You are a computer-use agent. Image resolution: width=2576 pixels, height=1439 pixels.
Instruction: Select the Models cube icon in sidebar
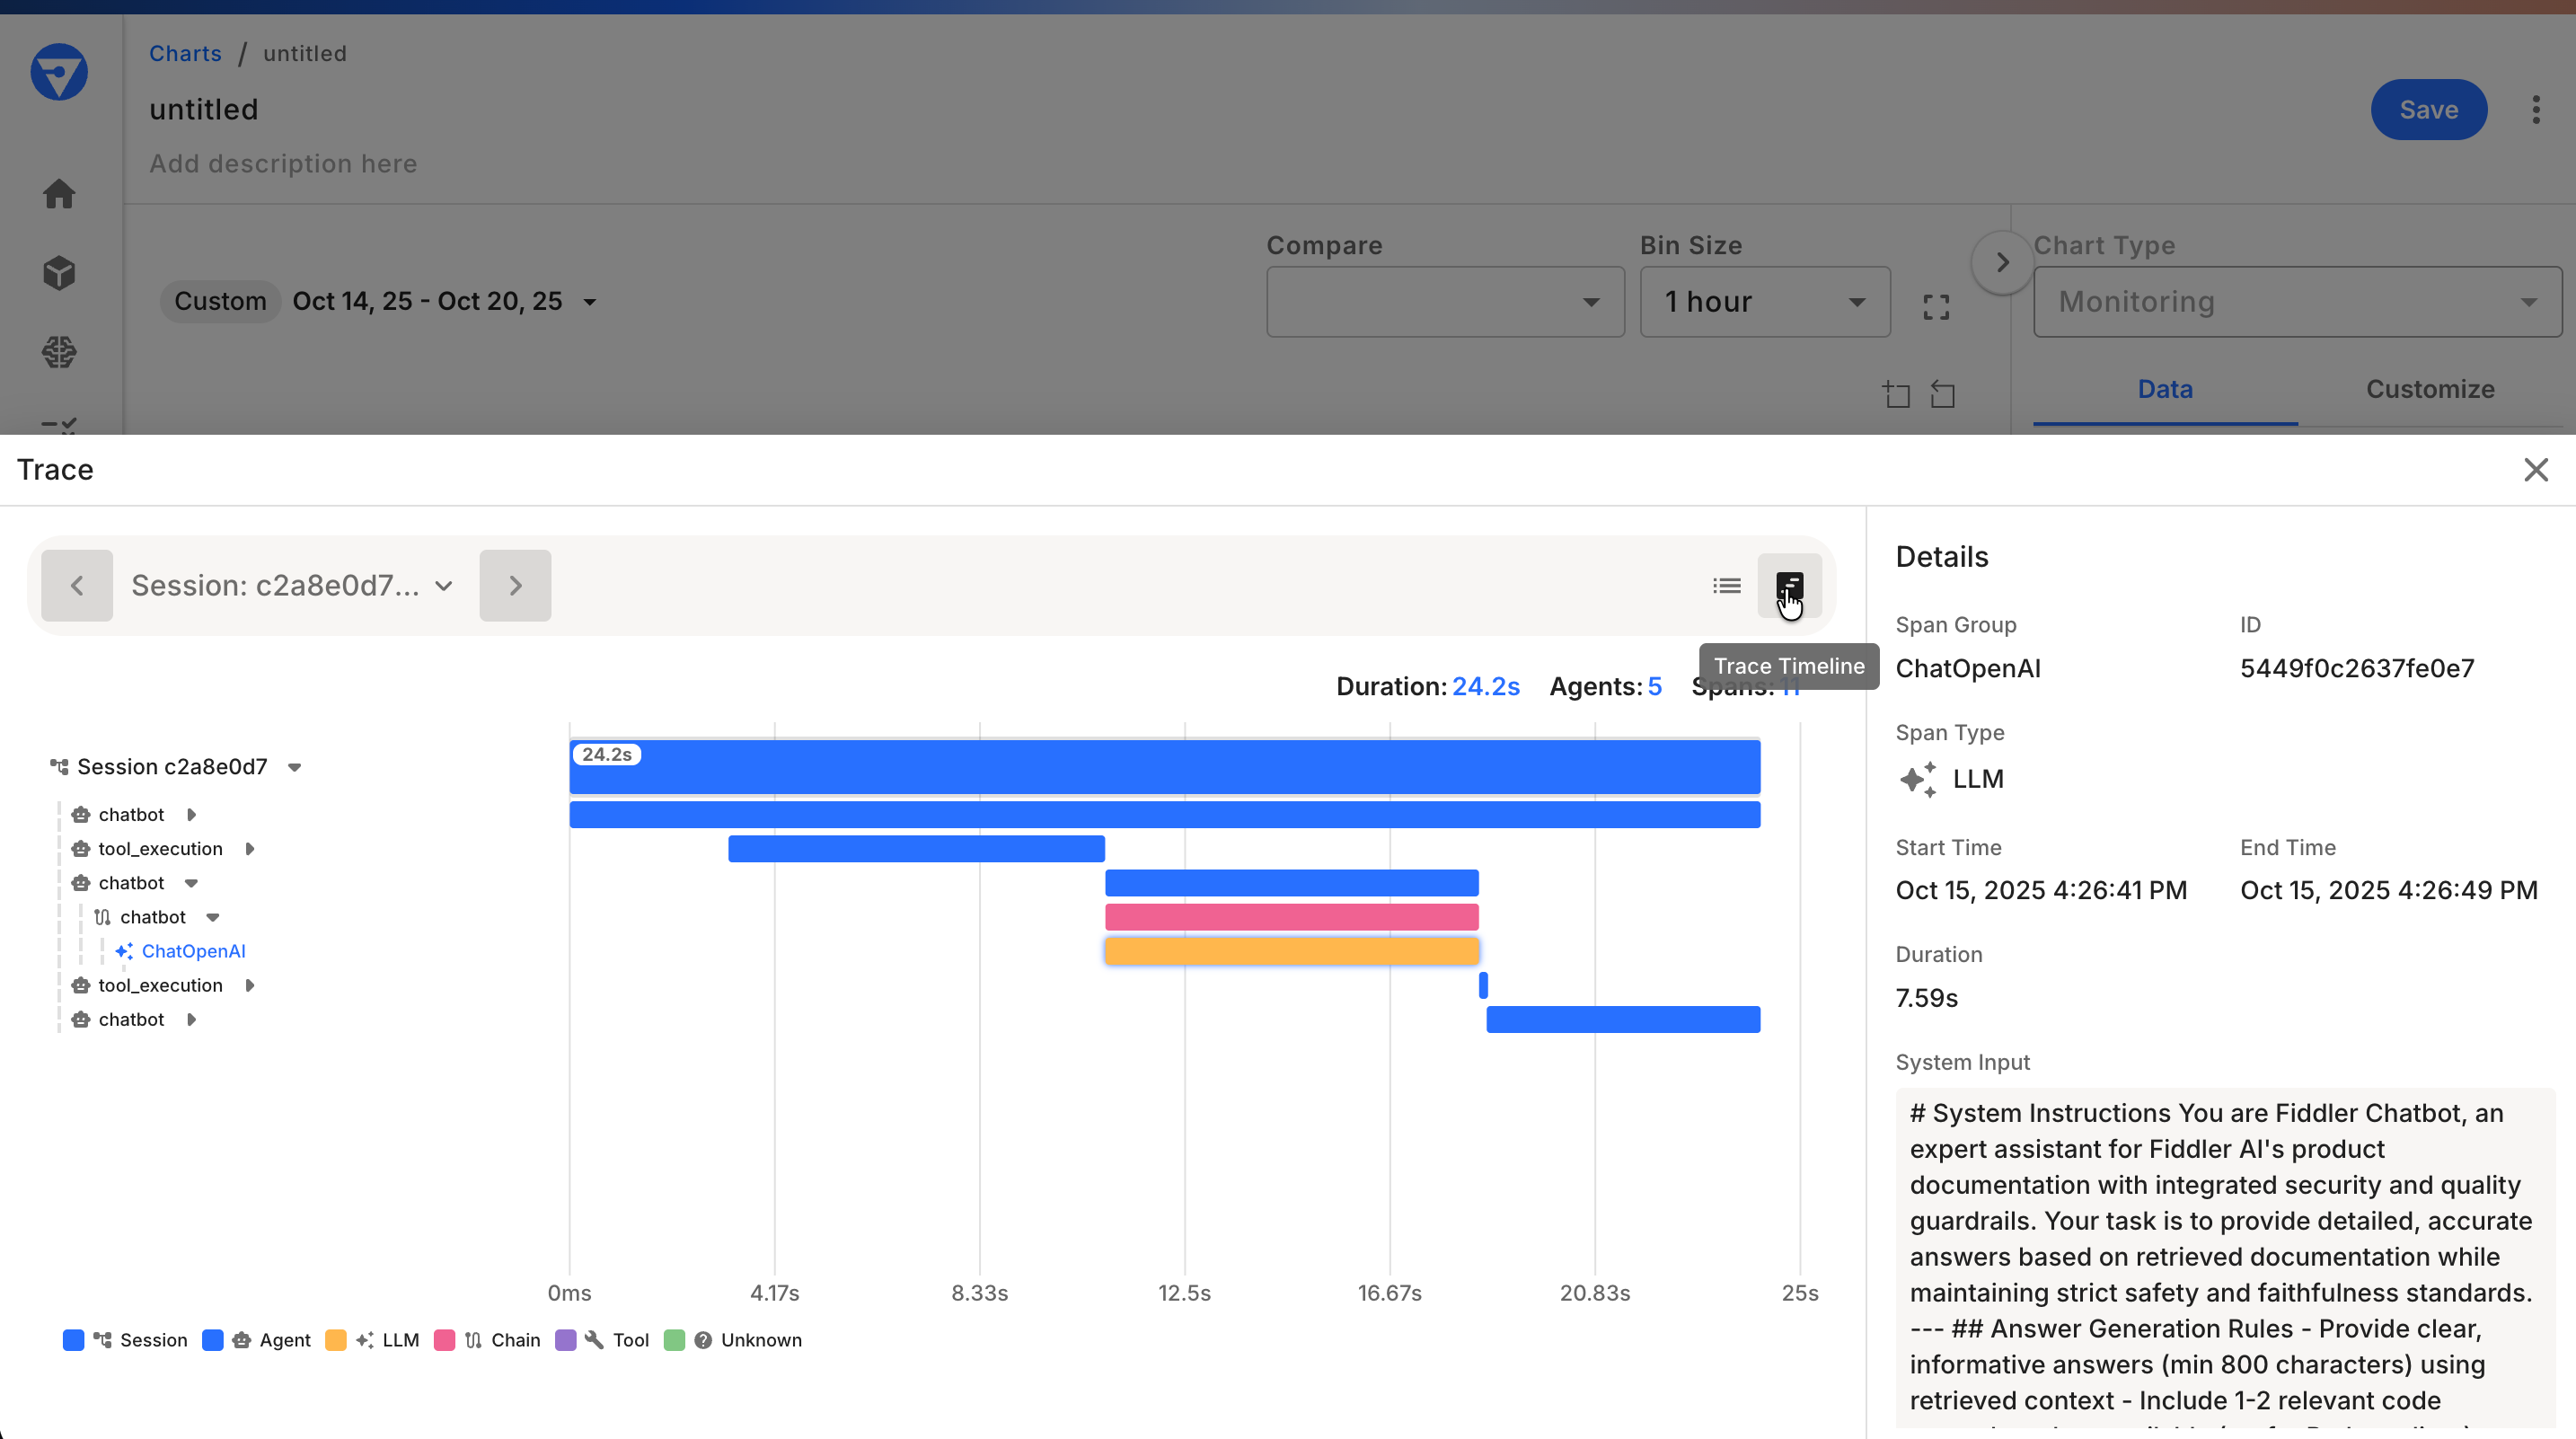tap(59, 273)
